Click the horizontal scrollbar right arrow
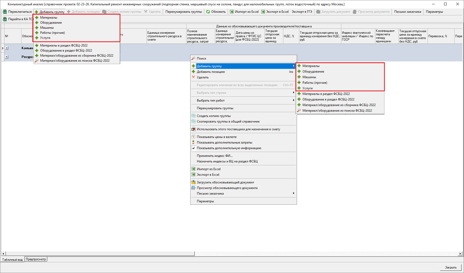The image size is (464, 273). click(460, 254)
